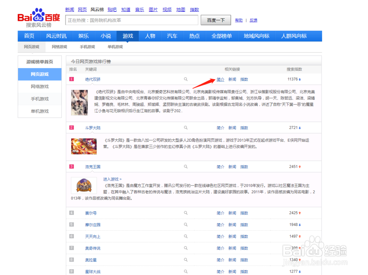
Task: Click search magnifier icon for 赛尔号
Action: (185, 213)
